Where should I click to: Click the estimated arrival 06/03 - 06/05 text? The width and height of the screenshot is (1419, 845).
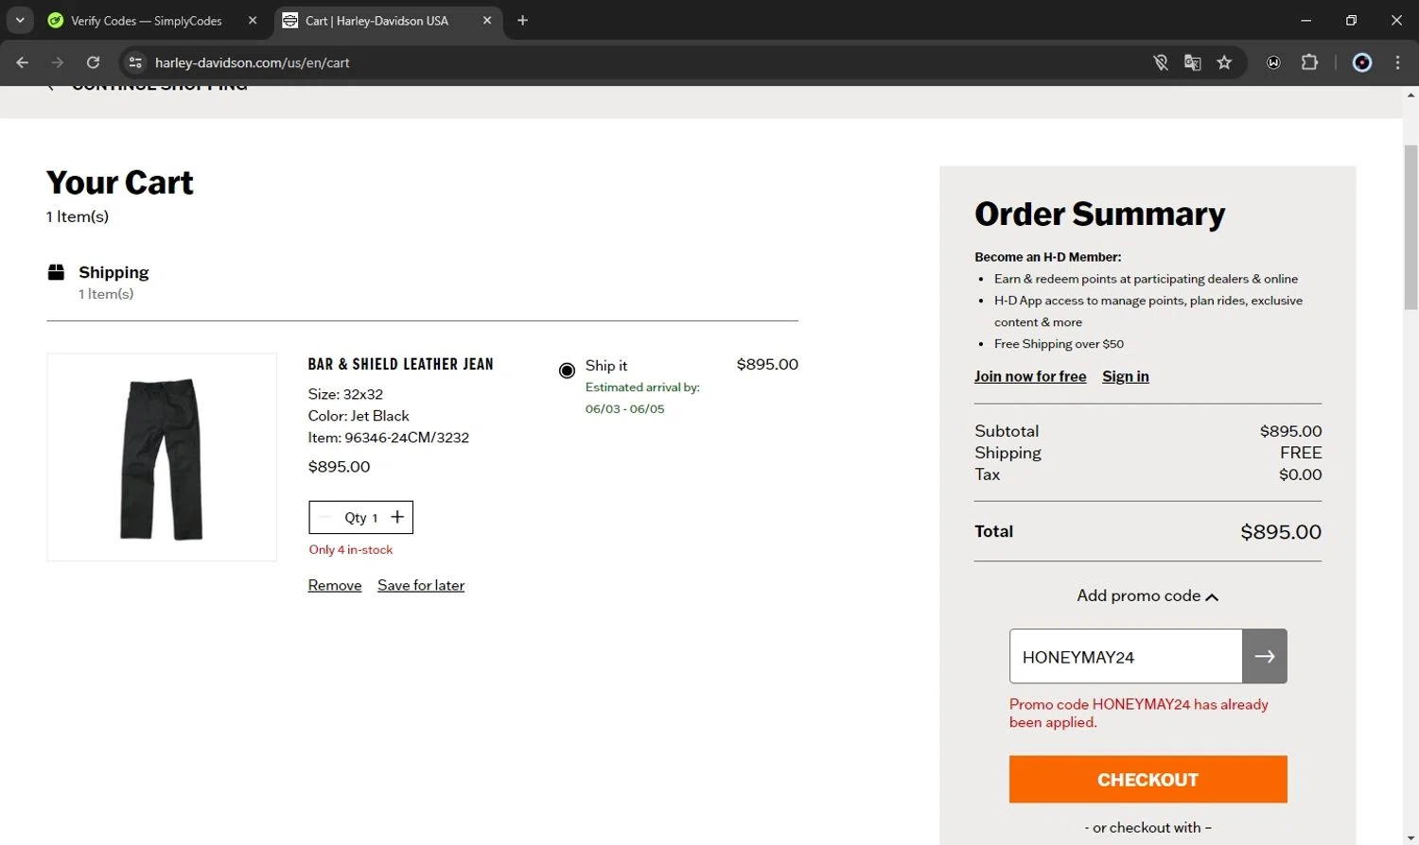pos(624,409)
